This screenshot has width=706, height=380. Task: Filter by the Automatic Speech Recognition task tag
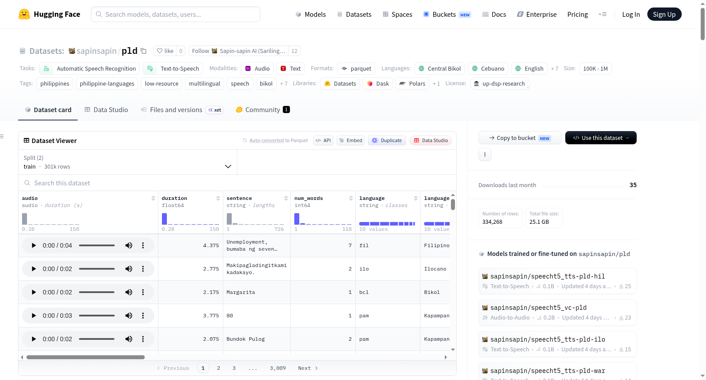[x=90, y=68]
